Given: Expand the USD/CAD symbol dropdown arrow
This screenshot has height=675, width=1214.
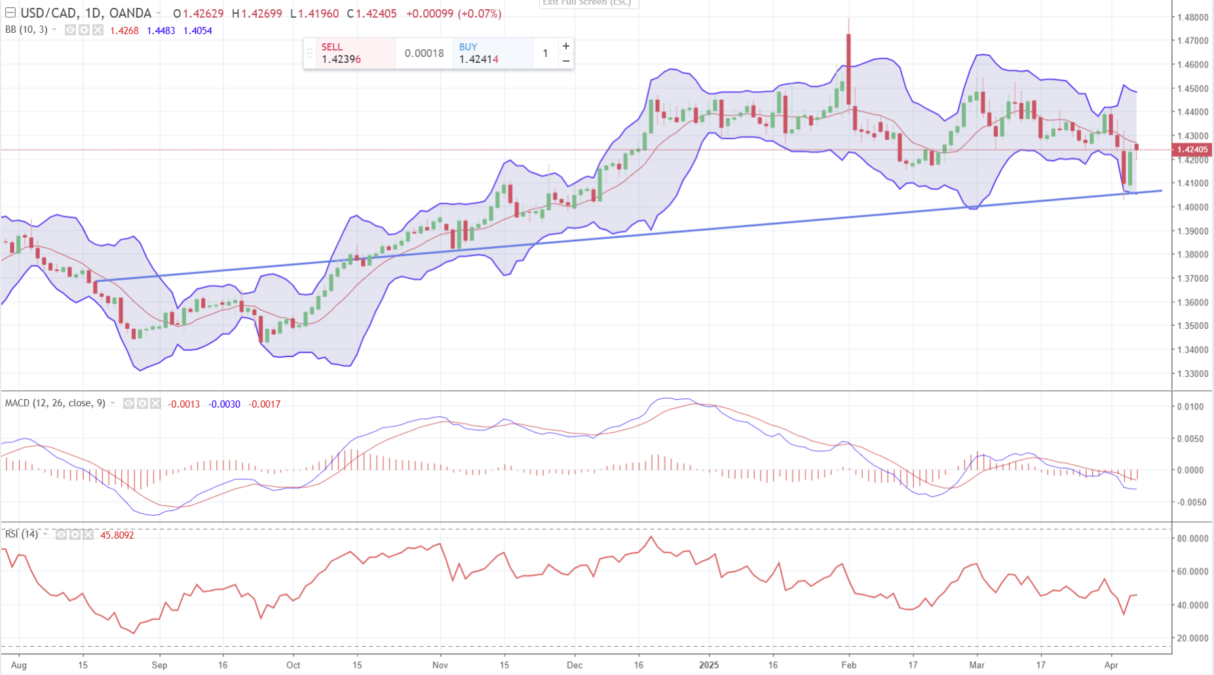Looking at the screenshot, I should tap(159, 14).
